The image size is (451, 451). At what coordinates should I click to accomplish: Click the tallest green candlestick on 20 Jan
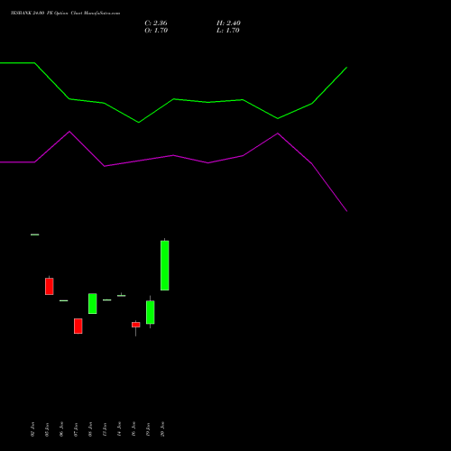point(165,265)
